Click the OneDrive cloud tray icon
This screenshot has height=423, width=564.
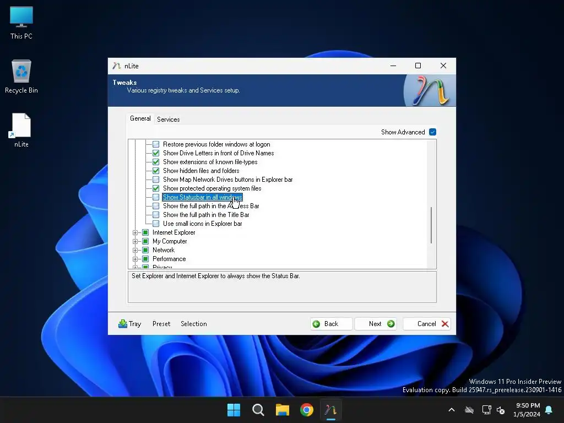(x=469, y=410)
